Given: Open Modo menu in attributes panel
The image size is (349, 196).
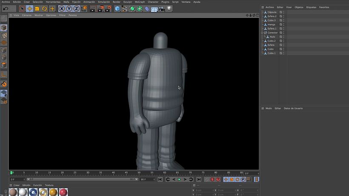Looking at the screenshot, I should [x=269, y=108].
